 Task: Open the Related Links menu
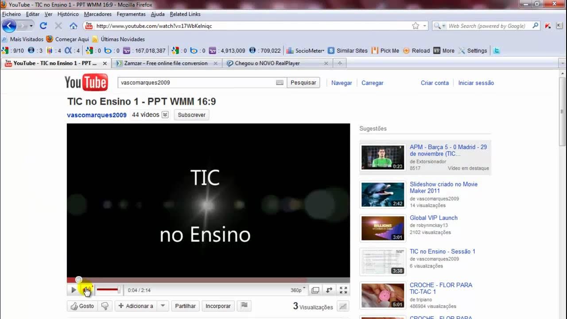click(x=185, y=14)
